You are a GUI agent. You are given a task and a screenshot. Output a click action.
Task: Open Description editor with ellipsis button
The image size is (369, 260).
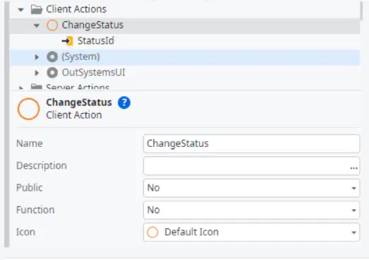[x=353, y=168]
